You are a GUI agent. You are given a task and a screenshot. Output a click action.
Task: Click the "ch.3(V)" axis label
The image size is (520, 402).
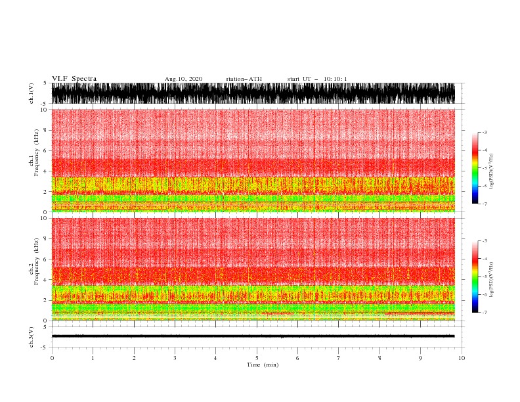(x=32, y=337)
